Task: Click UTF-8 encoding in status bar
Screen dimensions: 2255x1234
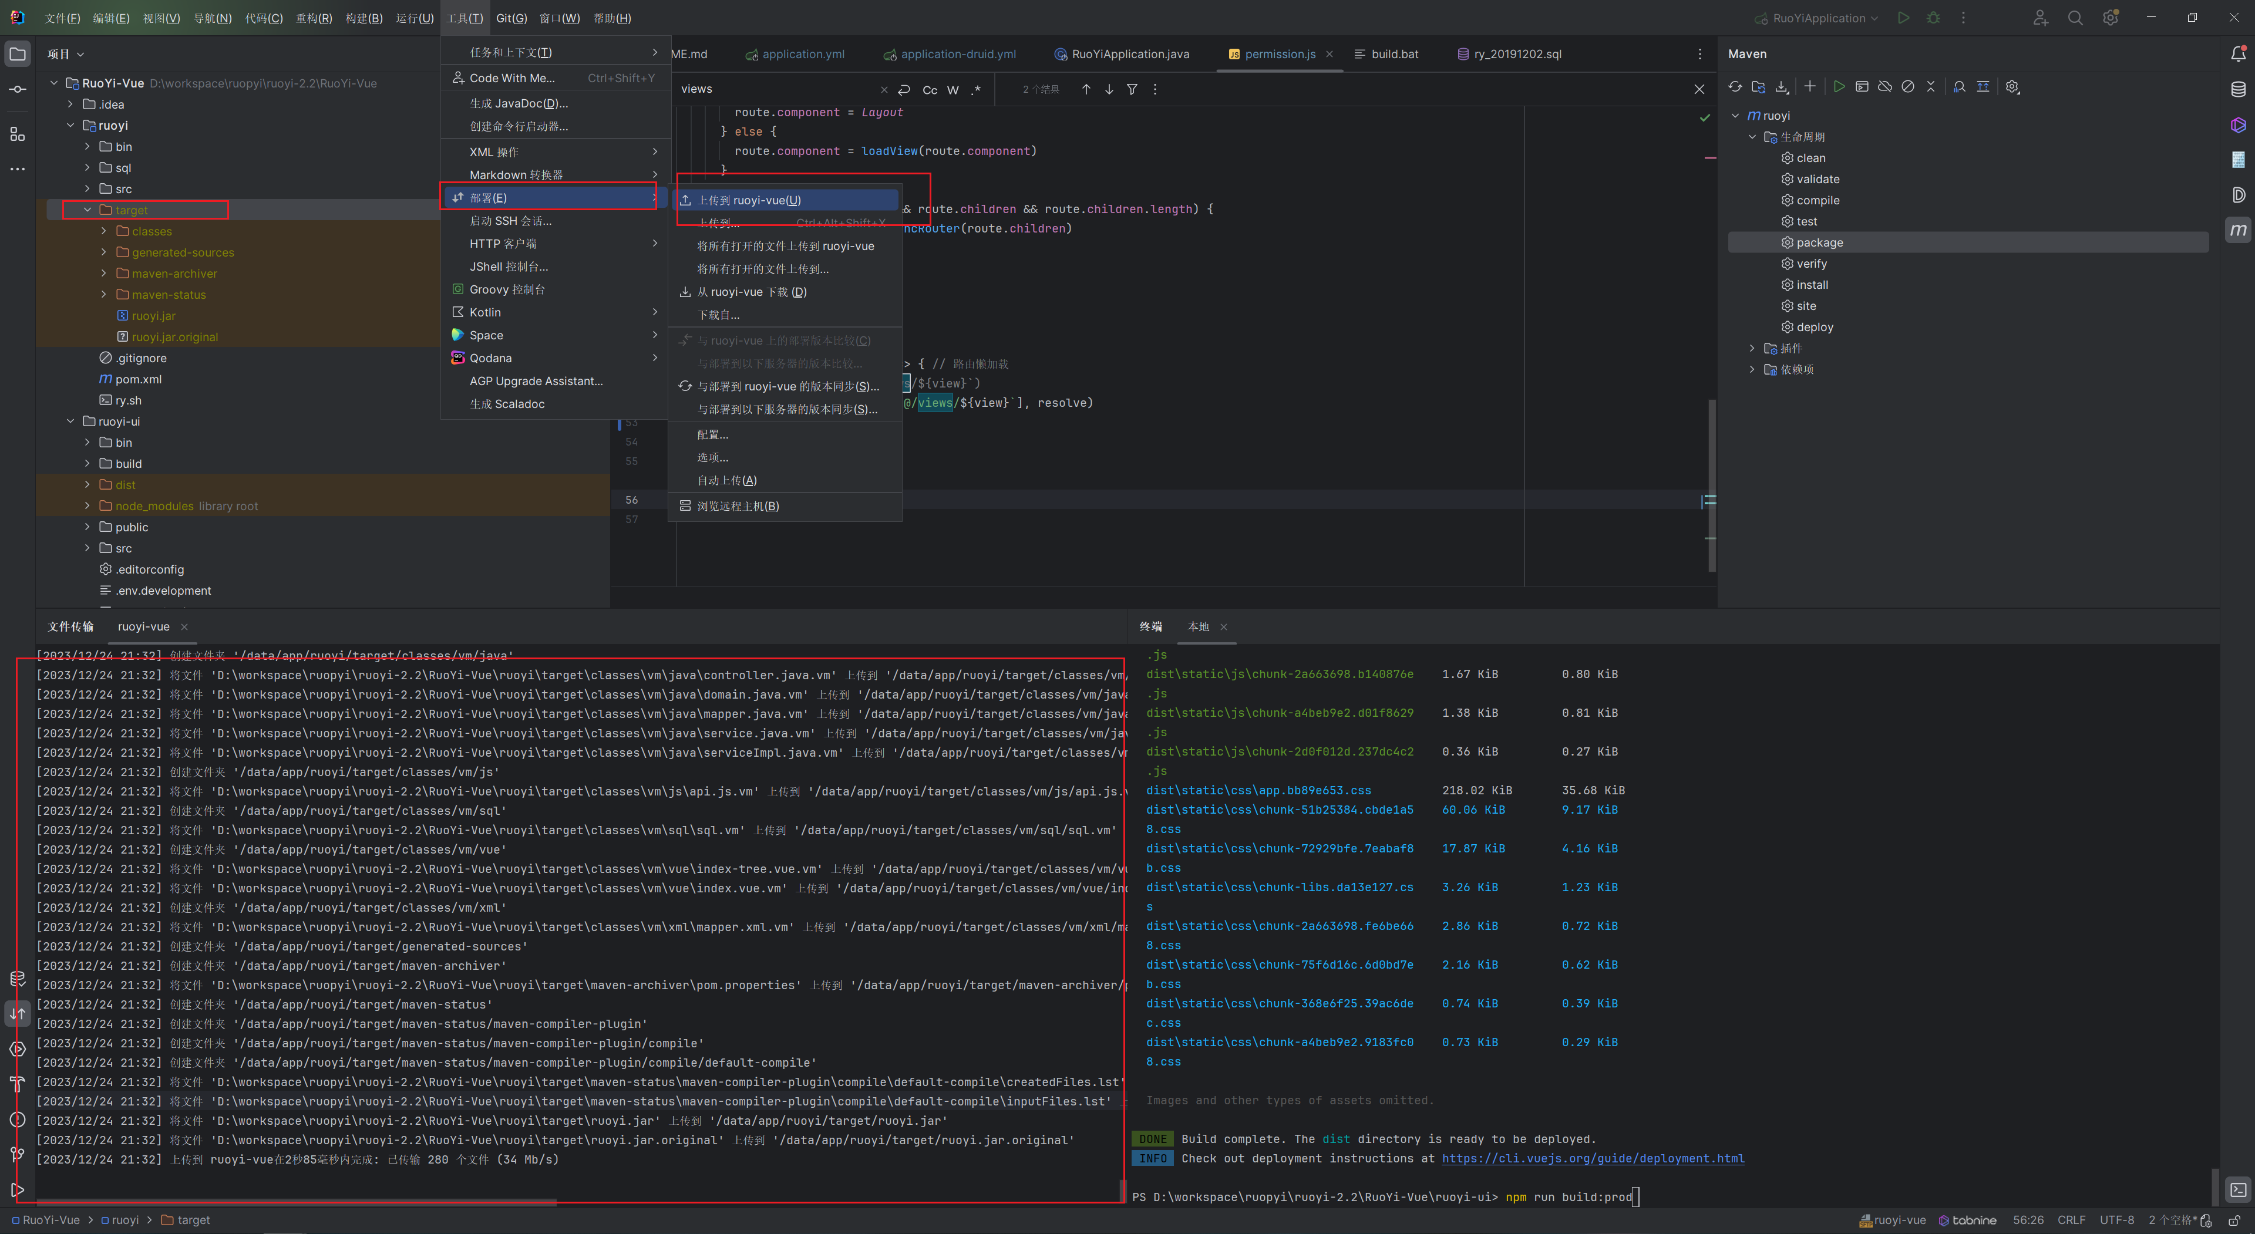Action: coord(2116,1220)
